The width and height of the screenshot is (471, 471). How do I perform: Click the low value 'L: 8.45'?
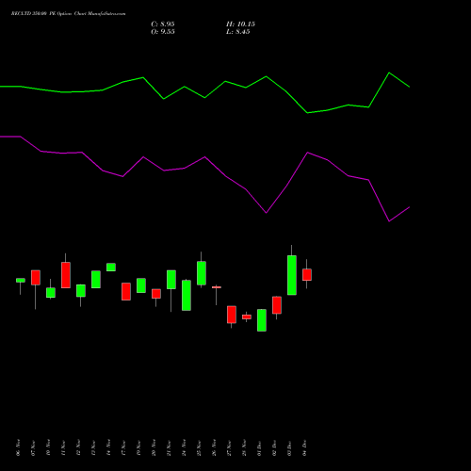(238, 32)
